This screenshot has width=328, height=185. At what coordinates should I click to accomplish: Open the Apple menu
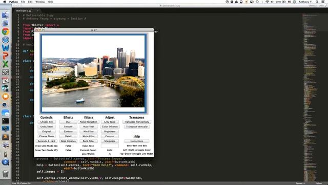(5, 2)
